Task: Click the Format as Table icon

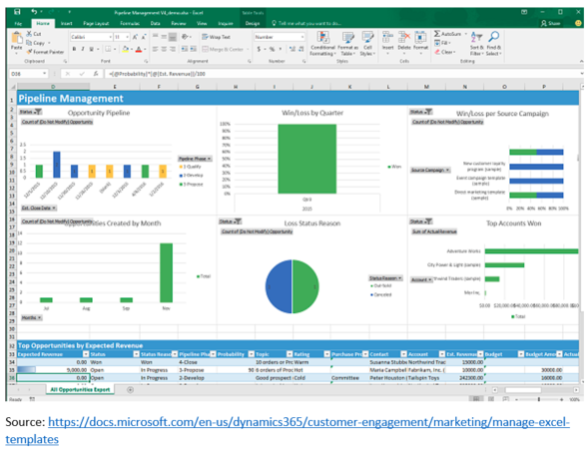Action: pos(348,38)
